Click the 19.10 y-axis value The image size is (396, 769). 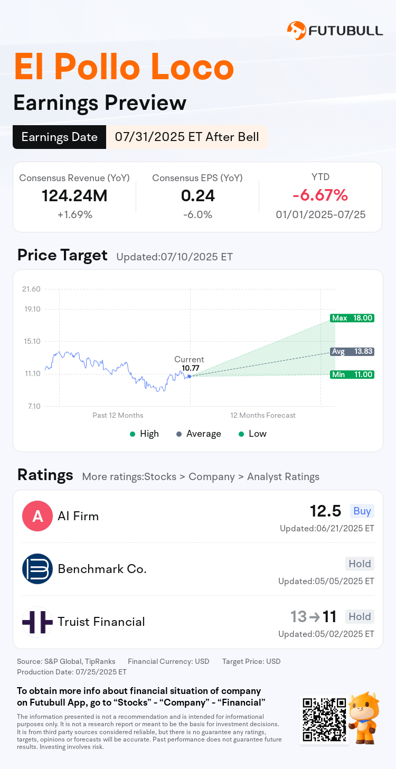click(x=31, y=310)
